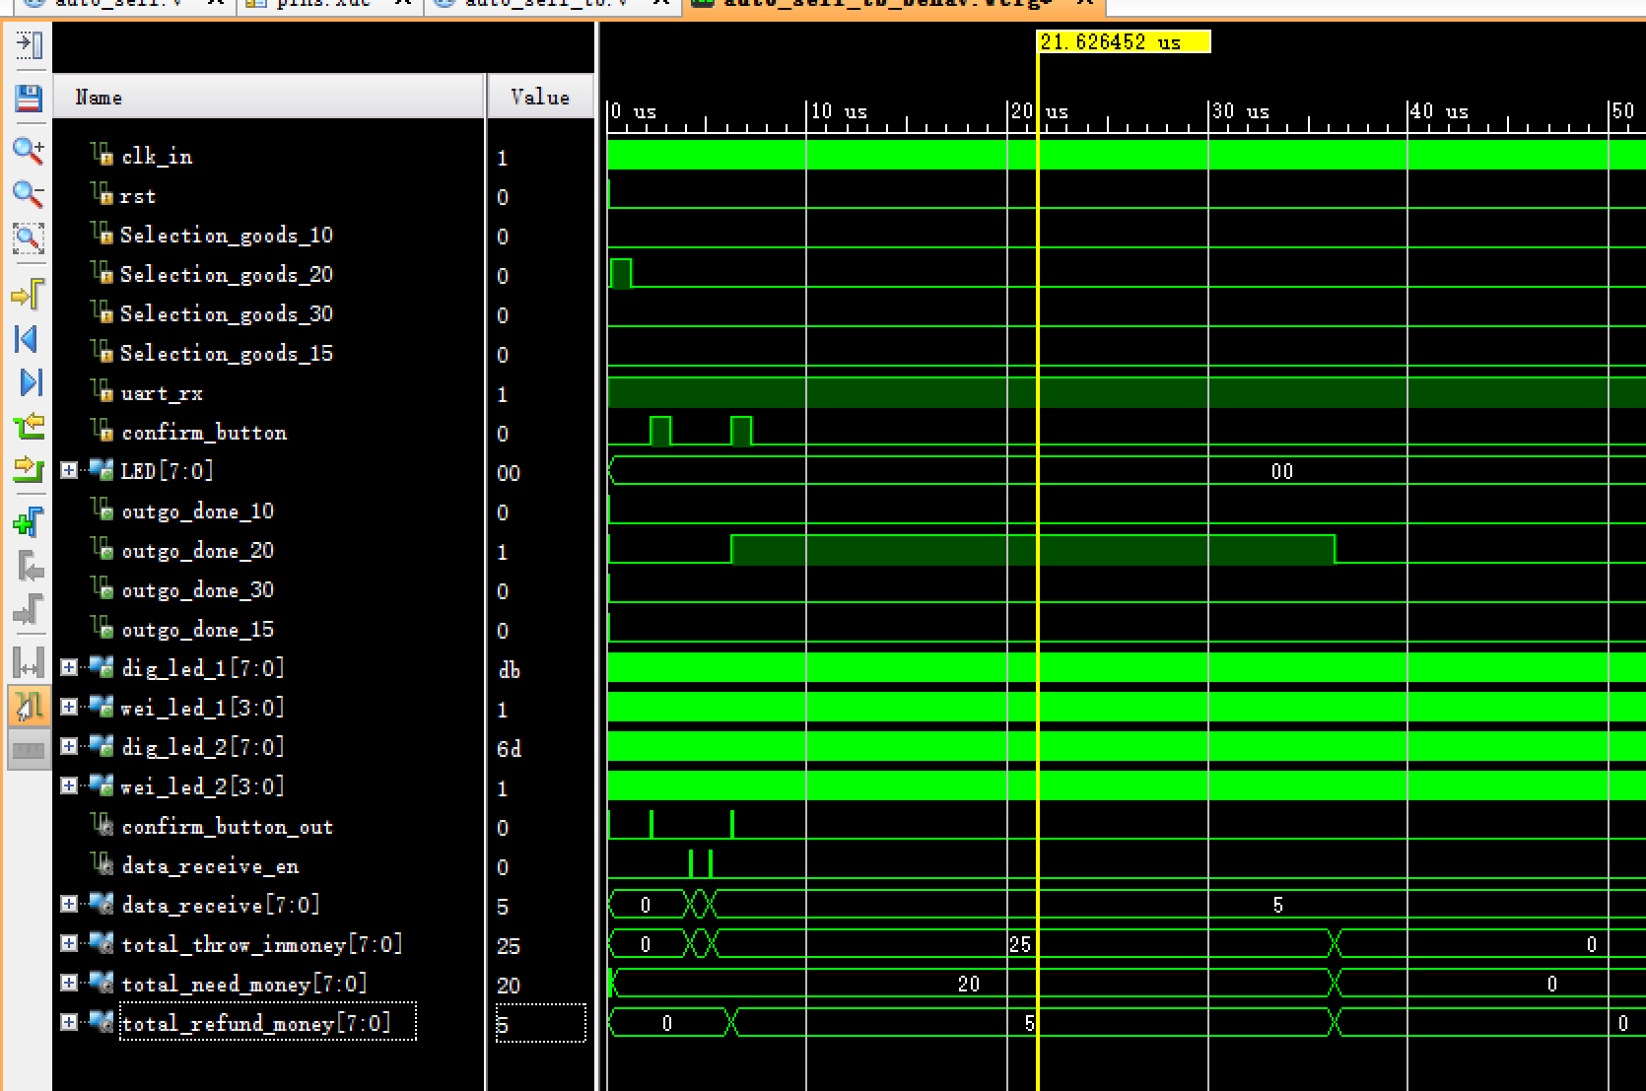This screenshot has width=1646, height=1091.
Task: Click the Save waveform configuration icon
Action: (28, 98)
